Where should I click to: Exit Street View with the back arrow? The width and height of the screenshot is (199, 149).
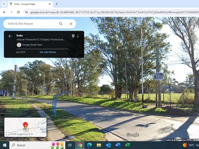click(x=10, y=36)
